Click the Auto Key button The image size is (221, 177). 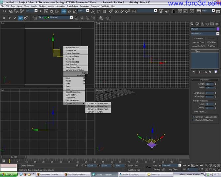click(157, 166)
